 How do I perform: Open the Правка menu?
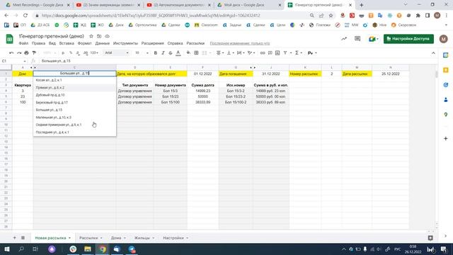pyautogui.click(x=38, y=43)
